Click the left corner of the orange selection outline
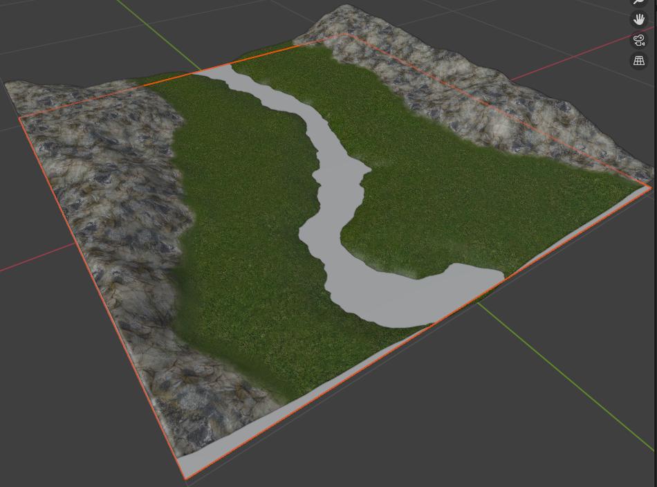This screenshot has height=487, width=657. point(20,118)
